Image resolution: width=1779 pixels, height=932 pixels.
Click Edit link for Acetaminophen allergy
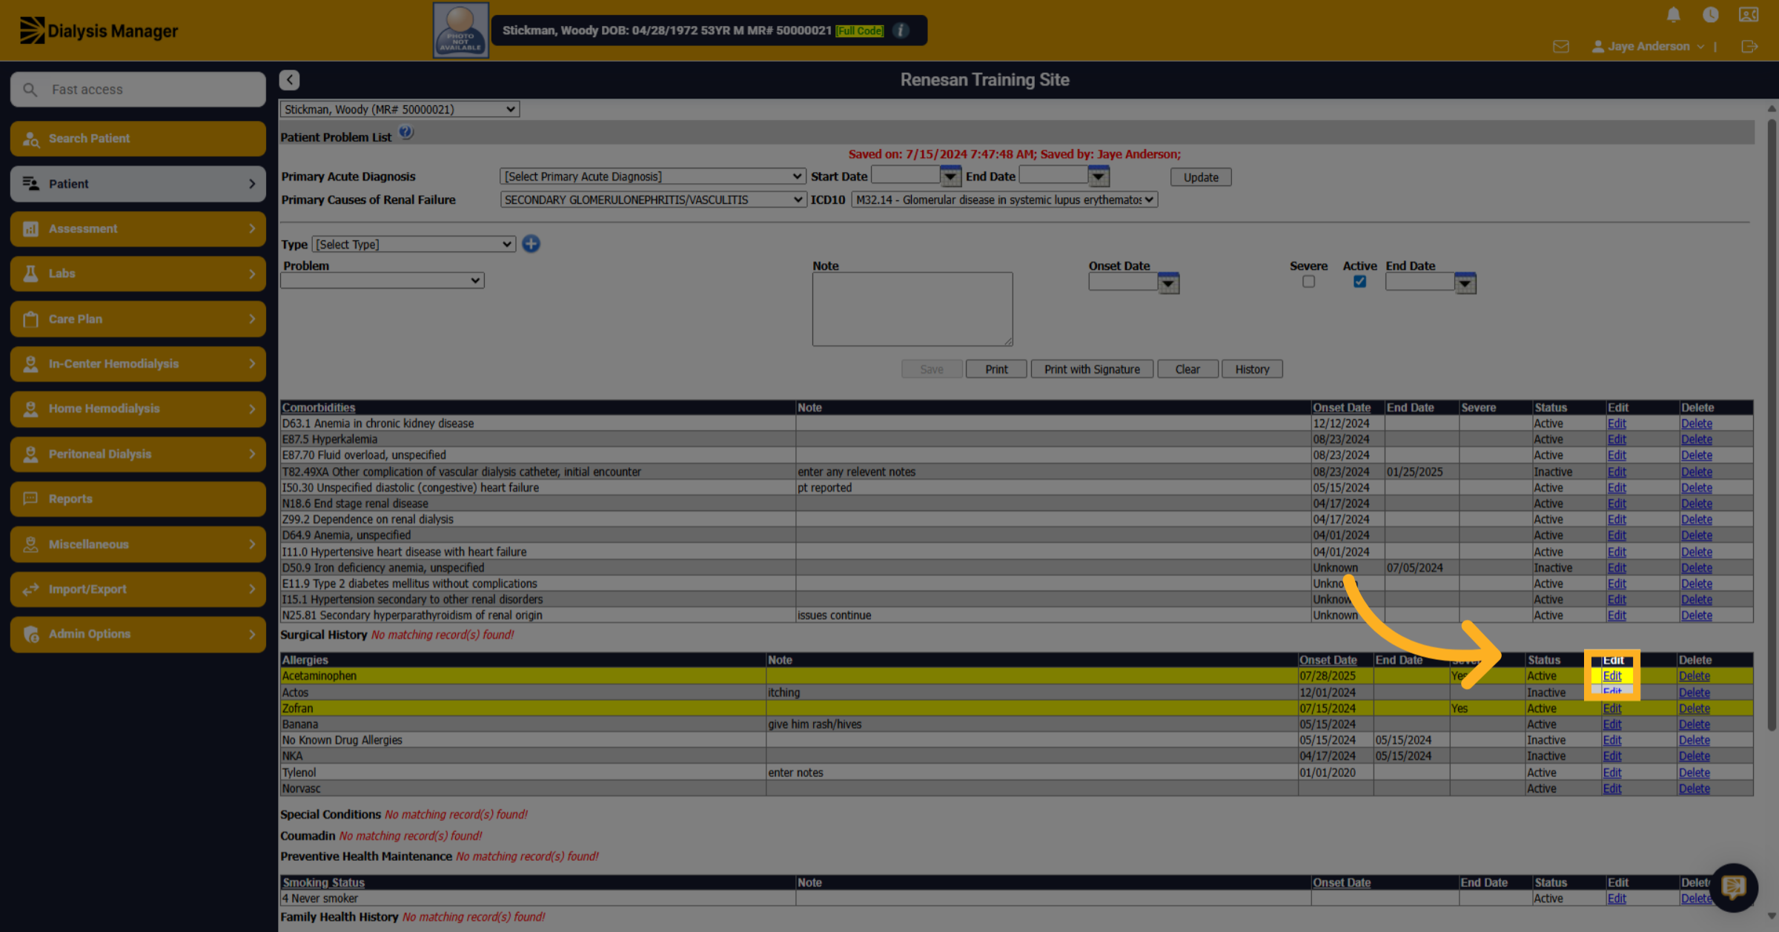pyautogui.click(x=1611, y=676)
